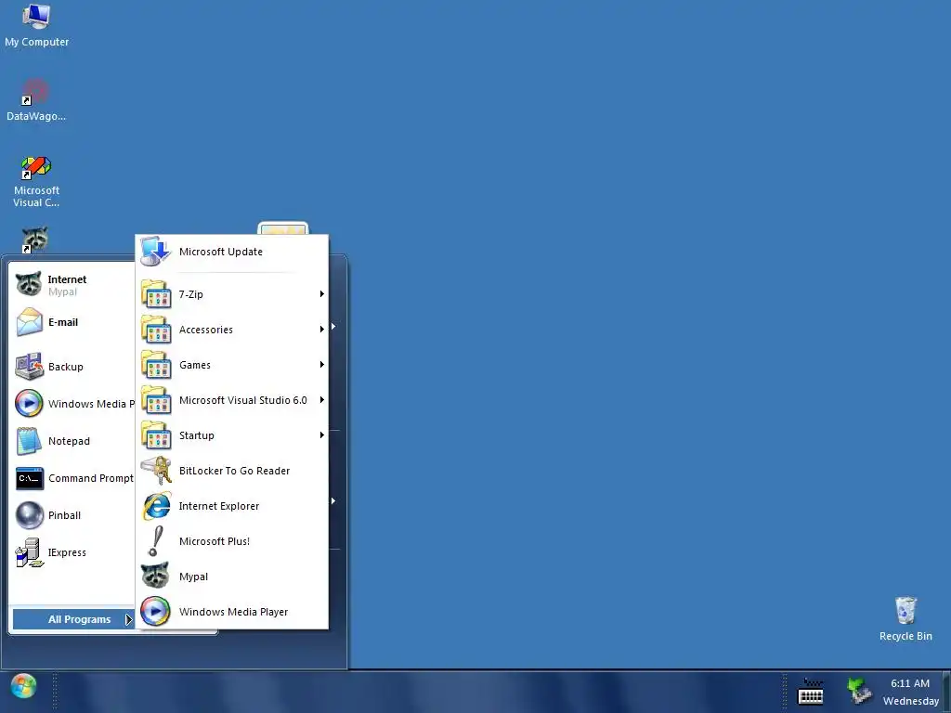Launch Internet Explorer from programs list
Screen dimensions: 951x713
[x=231, y=506]
